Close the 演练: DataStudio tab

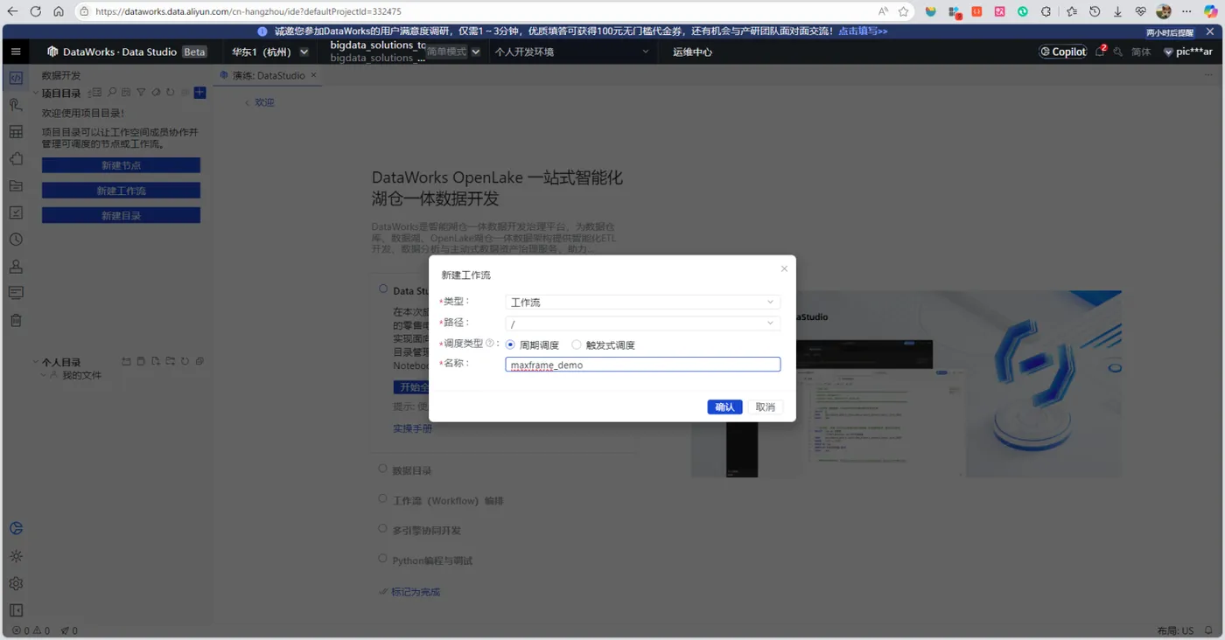315,75
